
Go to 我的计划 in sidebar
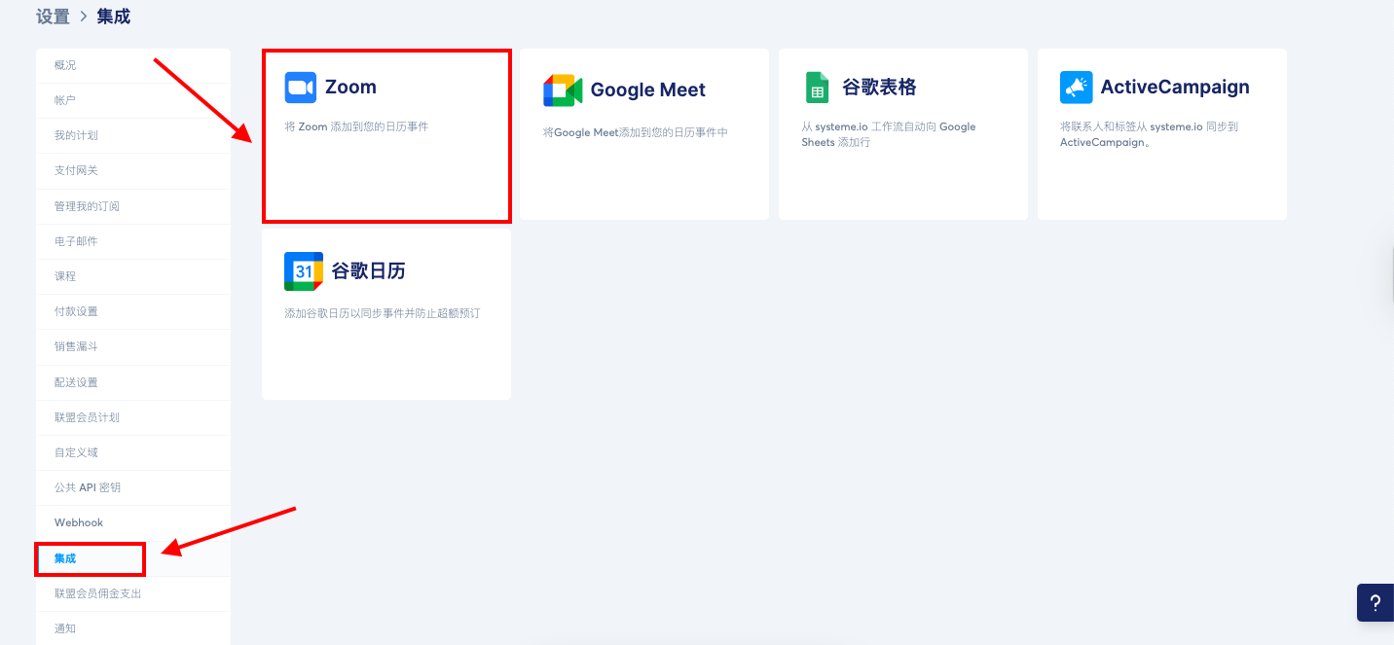tap(133, 135)
